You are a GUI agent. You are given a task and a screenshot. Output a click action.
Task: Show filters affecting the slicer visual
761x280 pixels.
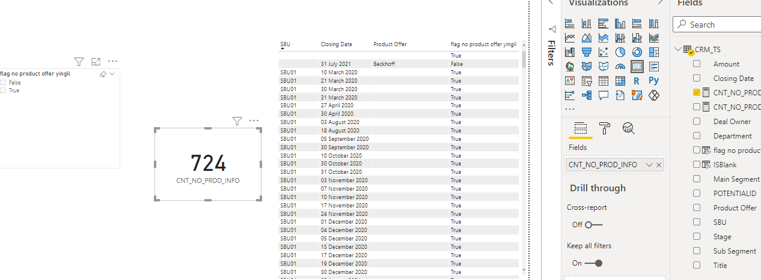(x=79, y=62)
